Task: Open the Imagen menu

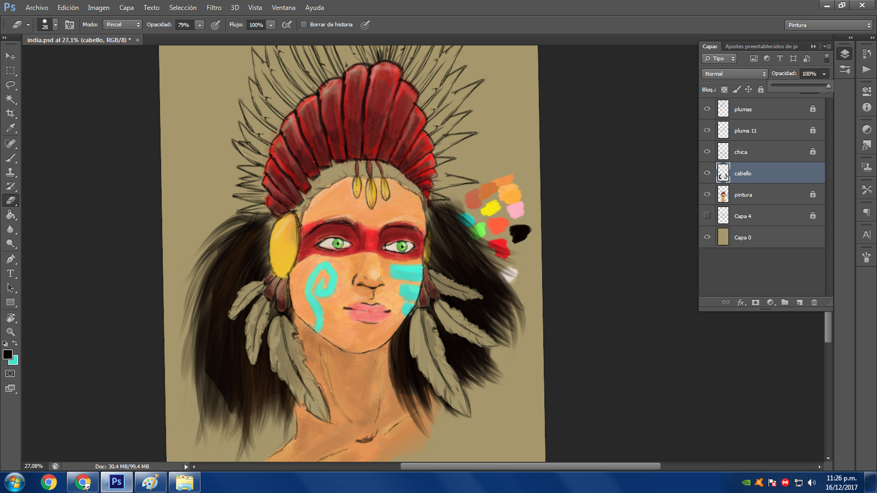Action: 99,8
